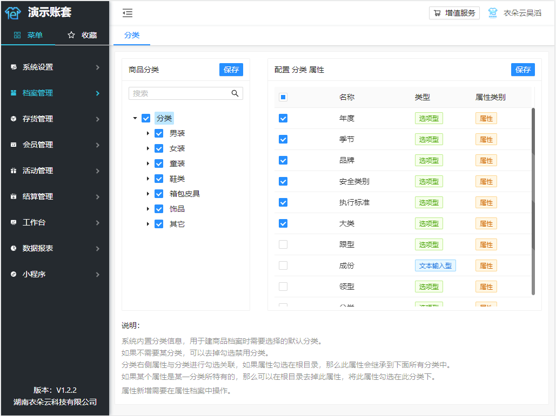Uncheck the 饰品 category checkbox

click(159, 208)
